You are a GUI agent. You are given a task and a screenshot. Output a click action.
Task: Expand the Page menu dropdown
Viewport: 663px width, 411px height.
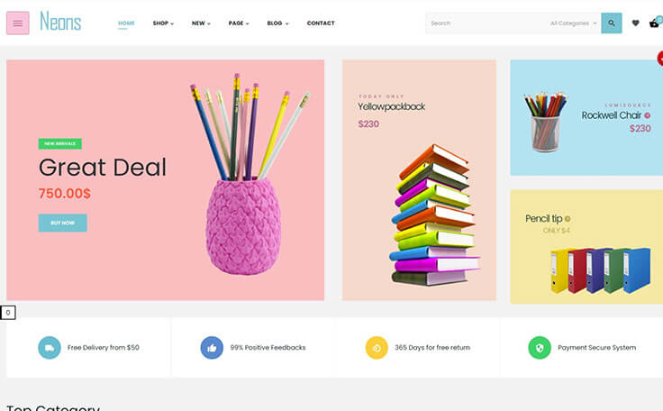click(x=239, y=23)
